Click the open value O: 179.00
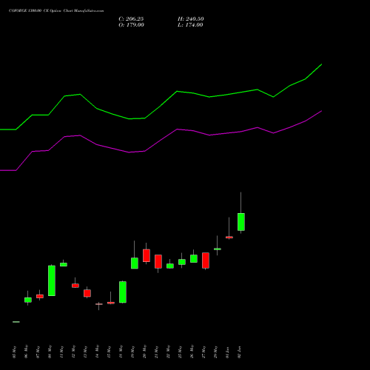The height and width of the screenshot is (370, 370). pyautogui.click(x=131, y=25)
